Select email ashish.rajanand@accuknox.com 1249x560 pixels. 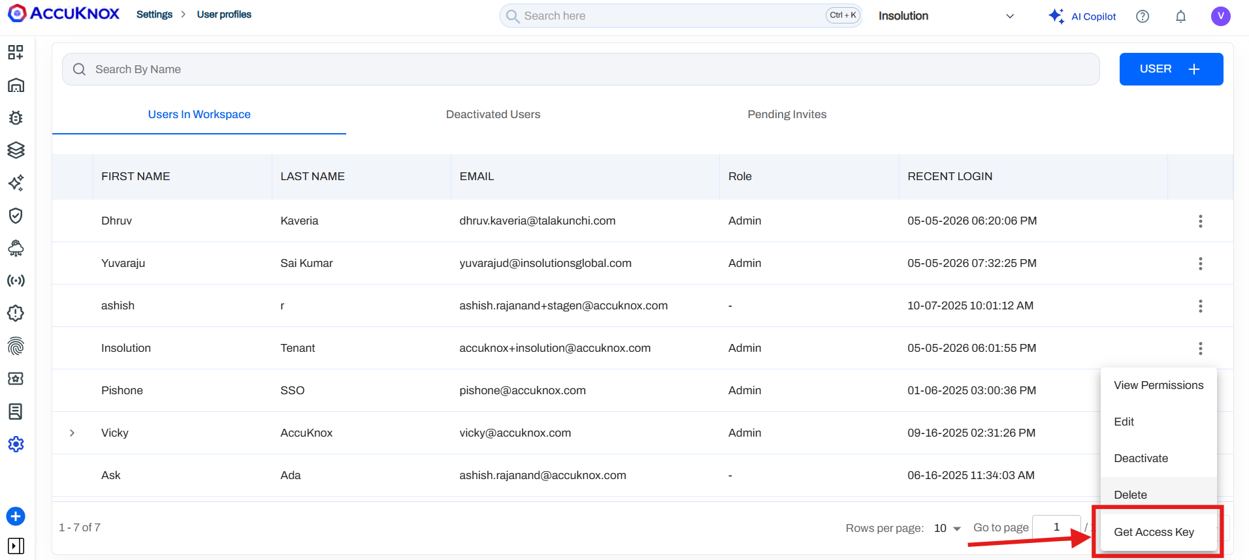(x=542, y=475)
